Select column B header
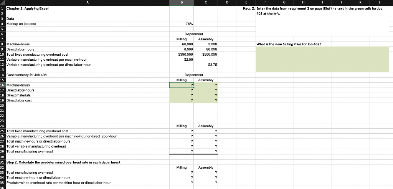This screenshot has height=189, width=393. [182, 3]
